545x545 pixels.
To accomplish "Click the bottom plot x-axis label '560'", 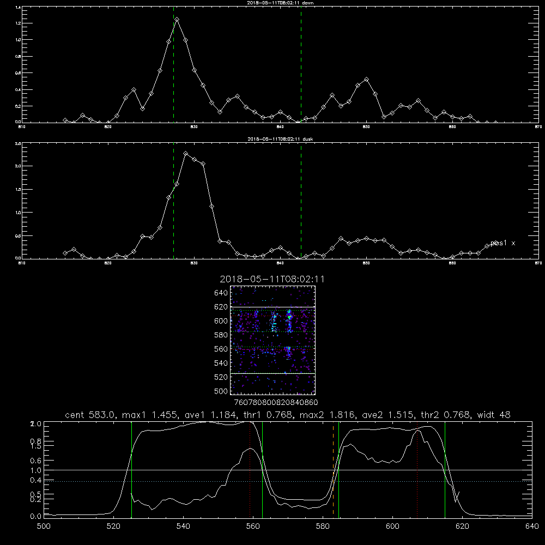I will (253, 526).
